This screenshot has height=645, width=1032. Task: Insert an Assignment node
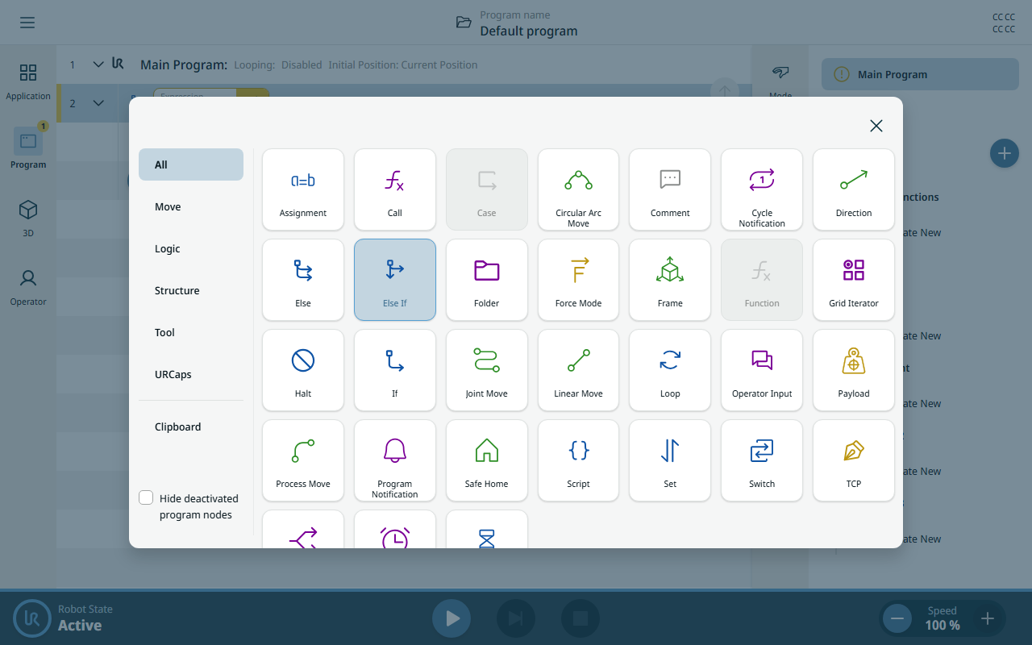coord(303,189)
